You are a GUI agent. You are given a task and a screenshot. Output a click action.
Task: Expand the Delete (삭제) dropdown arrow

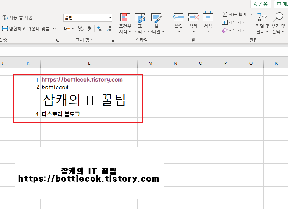pos(194,31)
